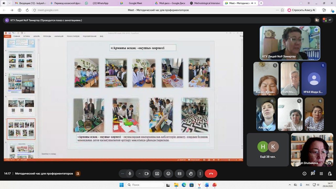Image resolution: width=336 pixels, height=189 pixels.
Task: Expand video settings with the up chevron
Action: [139, 174]
